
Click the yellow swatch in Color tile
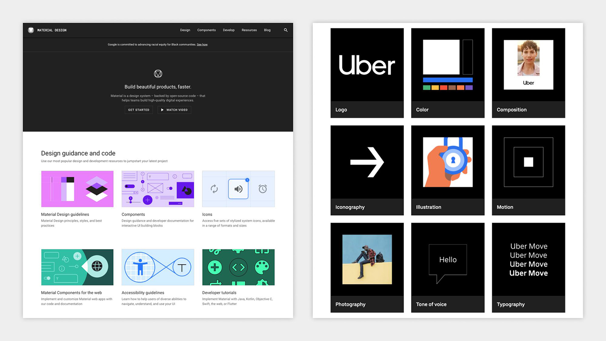click(435, 88)
